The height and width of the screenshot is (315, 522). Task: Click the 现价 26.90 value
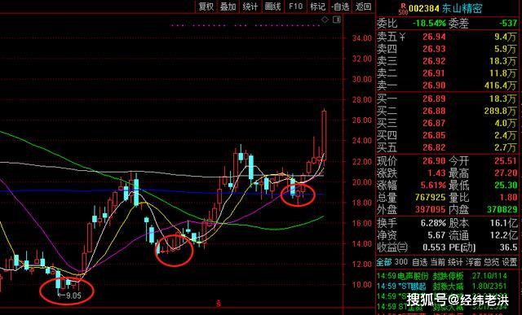[x=434, y=161]
